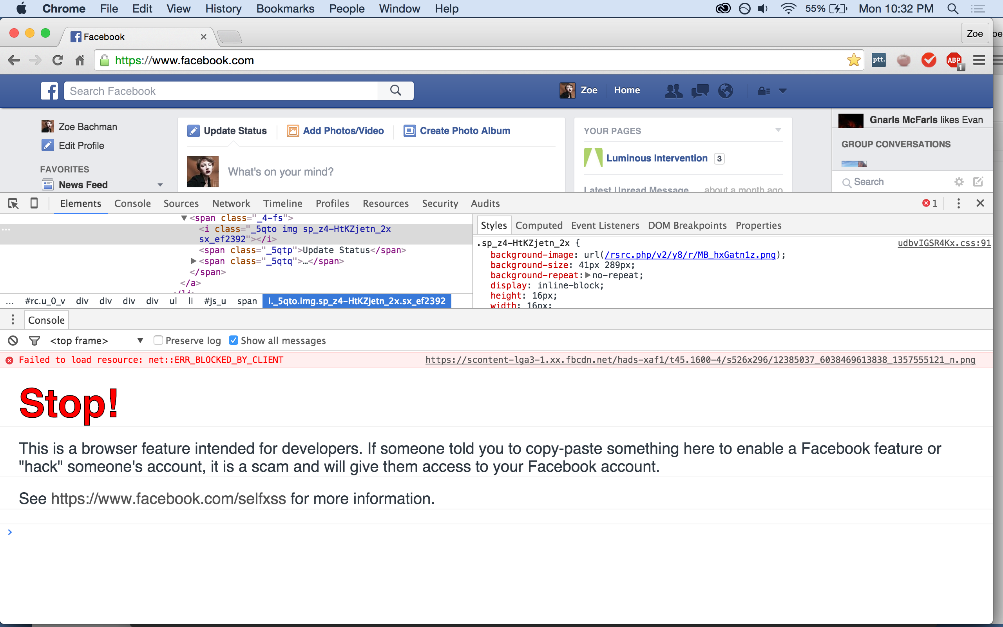
Task: Open the Event Listeners tab
Action: [605, 226]
